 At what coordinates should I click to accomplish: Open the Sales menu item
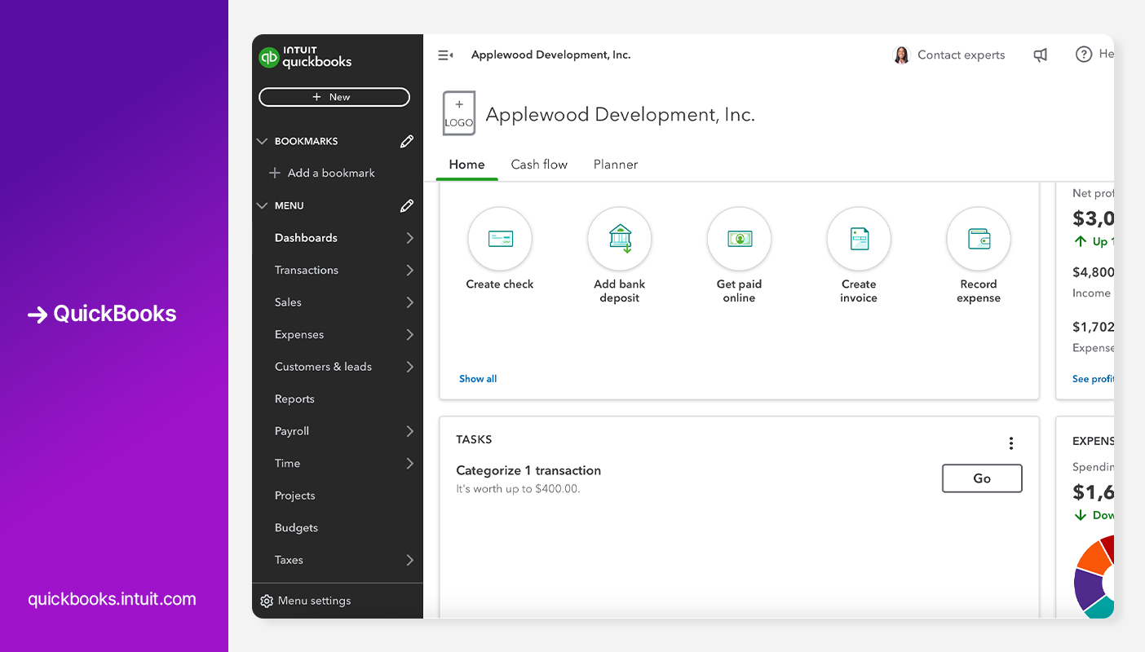pyautogui.click(x=288, y=302)
